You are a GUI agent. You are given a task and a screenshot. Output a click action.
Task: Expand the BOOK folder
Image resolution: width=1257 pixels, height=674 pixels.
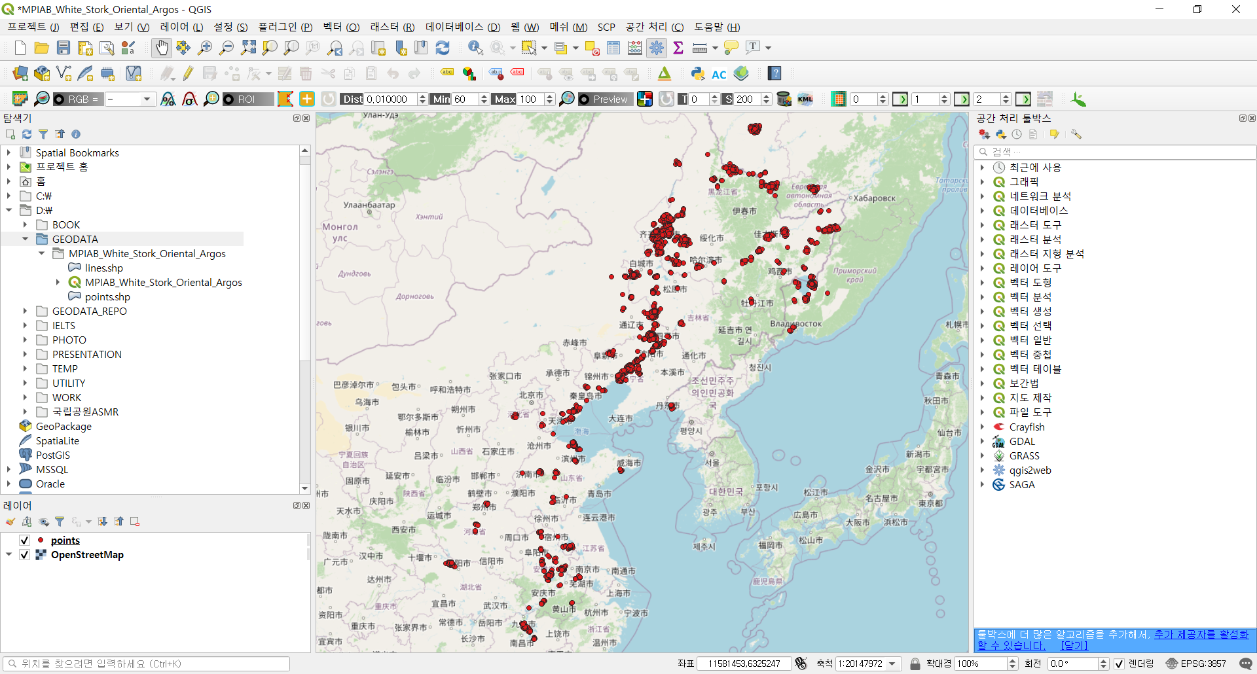pos(25,224)
